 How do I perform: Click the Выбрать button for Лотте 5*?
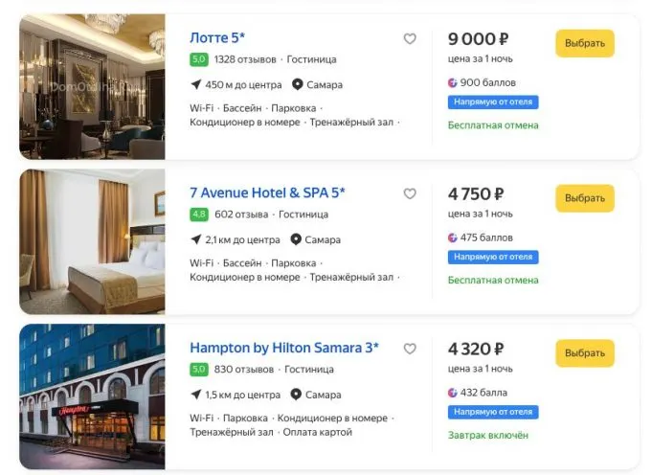tap(584, 43)
